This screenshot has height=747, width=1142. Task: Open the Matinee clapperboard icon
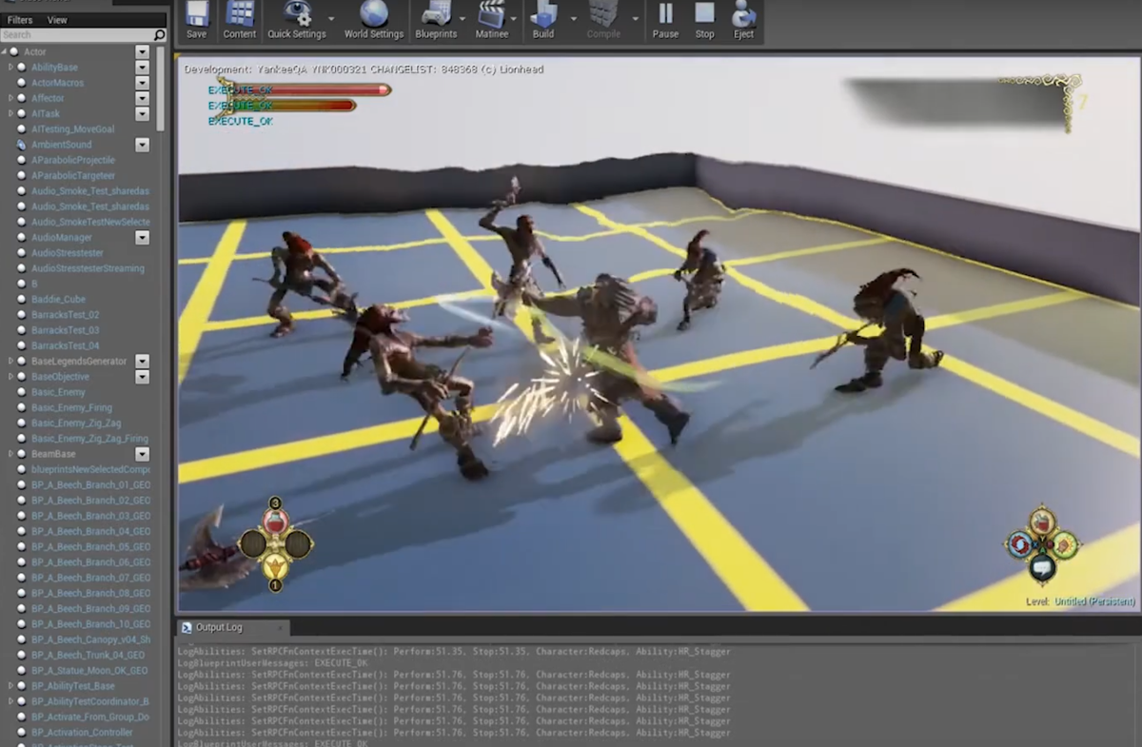click(x=491, y=13)
